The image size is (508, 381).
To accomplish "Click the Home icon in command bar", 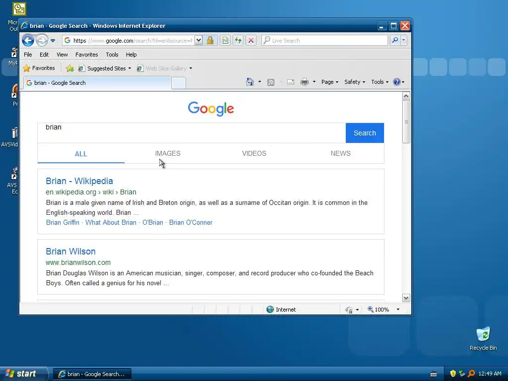I will [250, 82].
